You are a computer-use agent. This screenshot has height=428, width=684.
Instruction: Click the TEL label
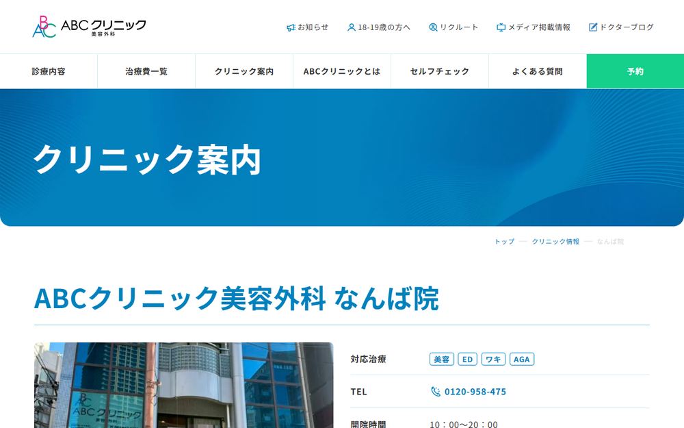pos(358,392)
